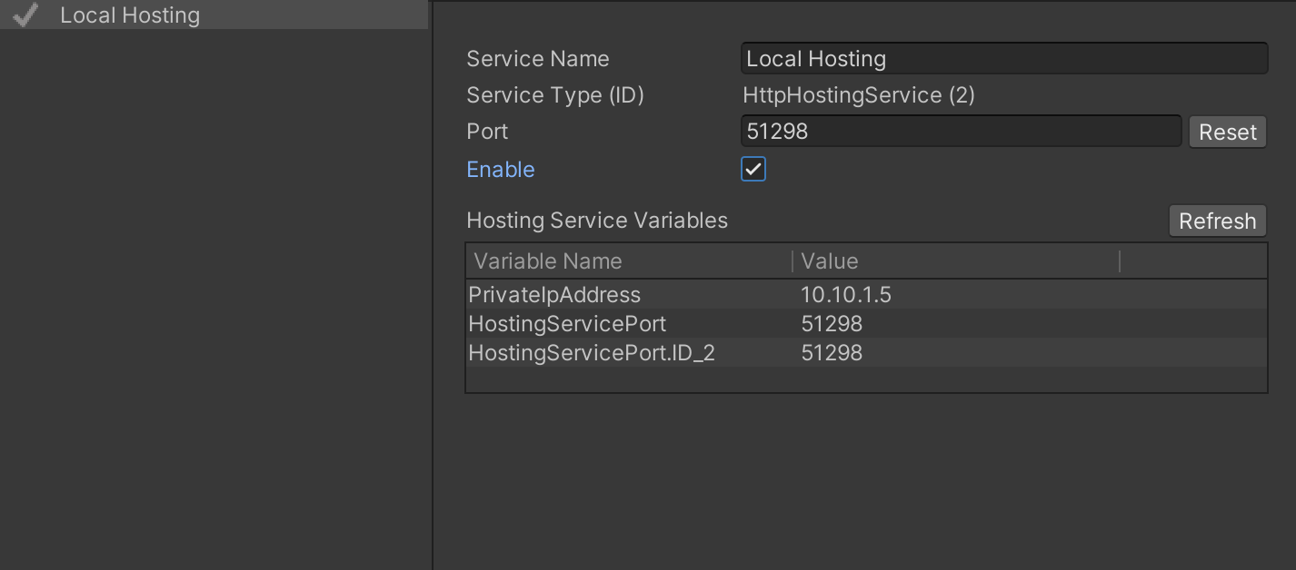Click the Value column header
1296x570 pixels.
[829, 260]
